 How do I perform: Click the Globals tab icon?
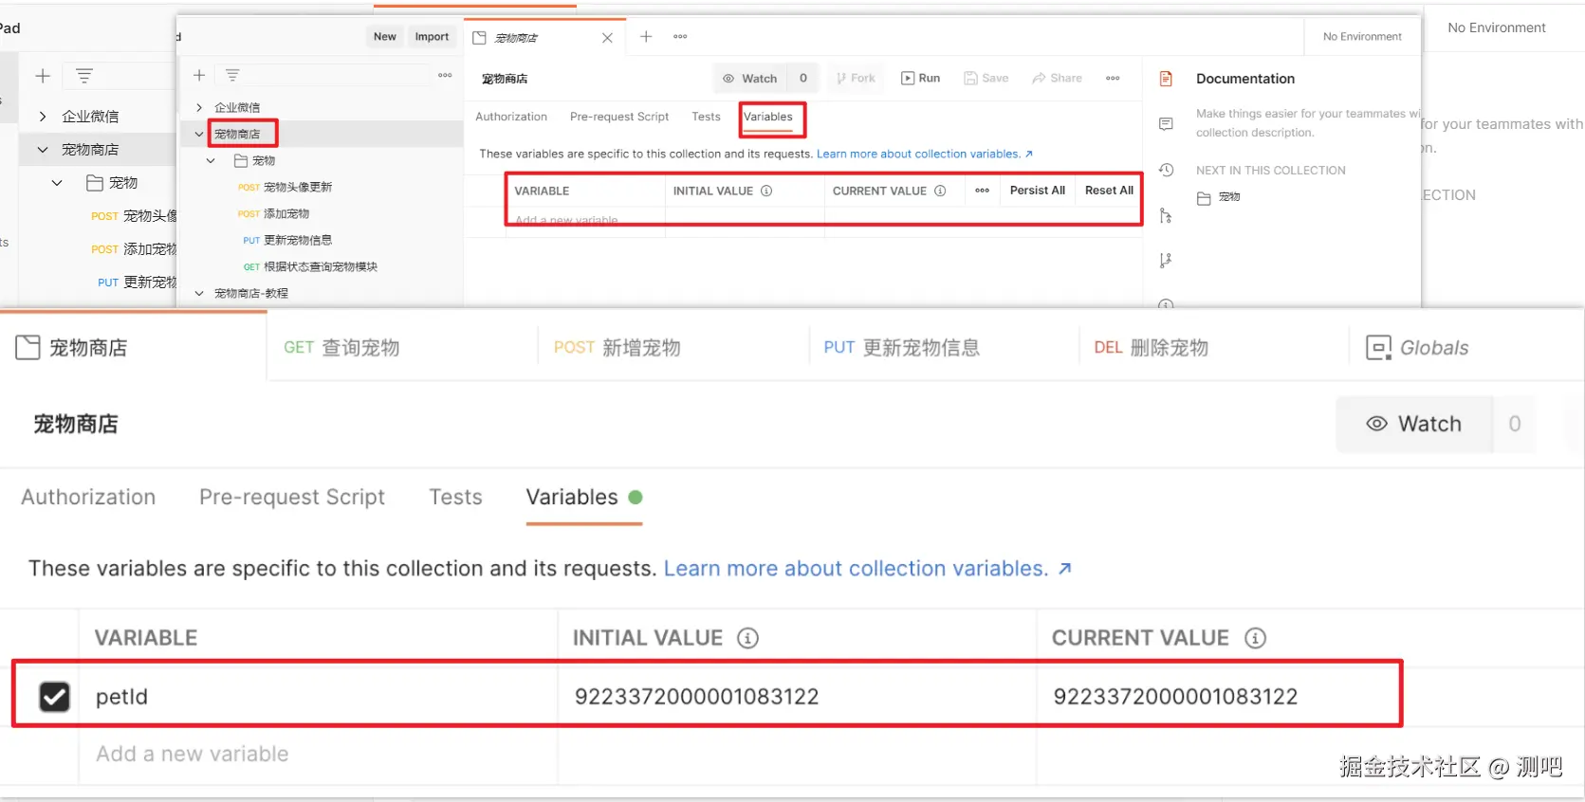[x=1378, y=348]
